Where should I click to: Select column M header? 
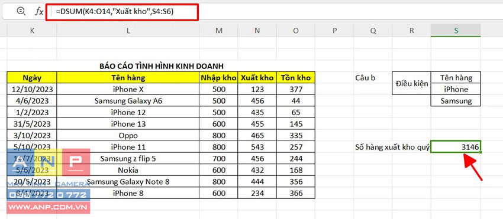point(218,31)
